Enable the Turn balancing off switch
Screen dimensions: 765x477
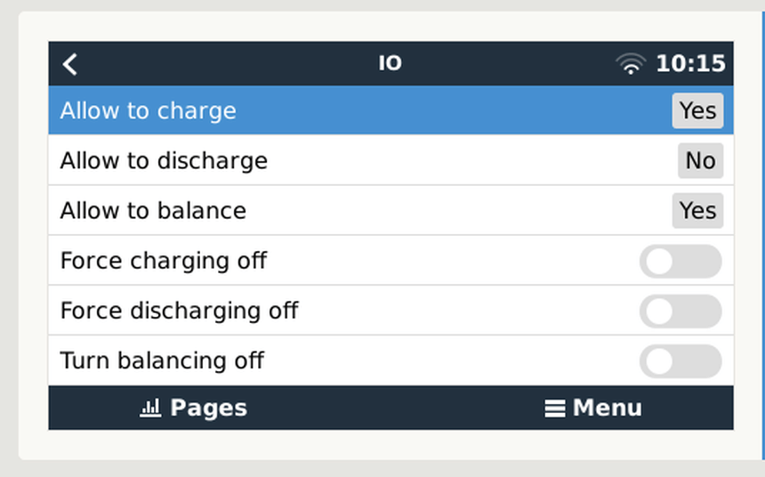point(680,361)
